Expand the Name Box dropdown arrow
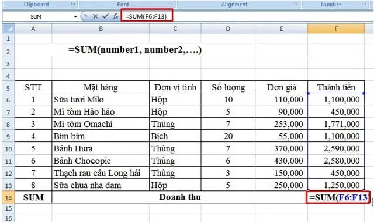 pos(75,16)
